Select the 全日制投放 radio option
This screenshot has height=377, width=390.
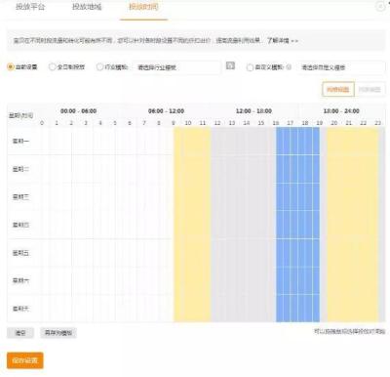point(52,67)
